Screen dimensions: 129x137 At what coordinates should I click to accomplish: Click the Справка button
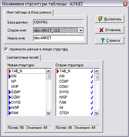[x=110, y=40]
